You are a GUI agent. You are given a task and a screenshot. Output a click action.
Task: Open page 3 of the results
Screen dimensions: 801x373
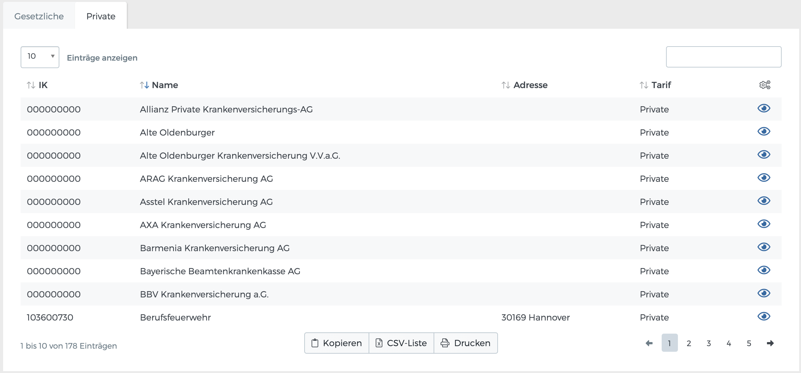pyautogui.click(x=709, y=343)
